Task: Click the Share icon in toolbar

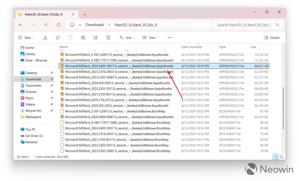Action: [x=96, y=37]
